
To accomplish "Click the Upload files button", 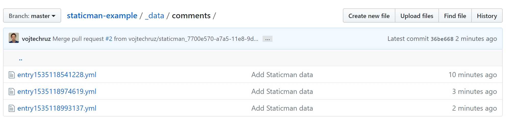I will pyautogui.click(x=417, y=16).
